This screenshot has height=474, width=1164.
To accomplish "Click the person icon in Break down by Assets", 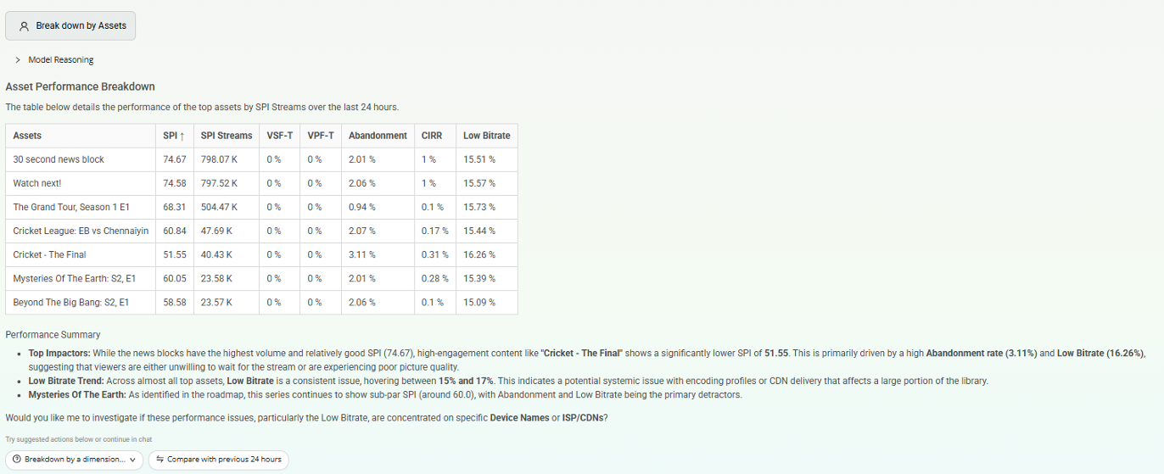I will pyautogui.click(x=24, y=26).
